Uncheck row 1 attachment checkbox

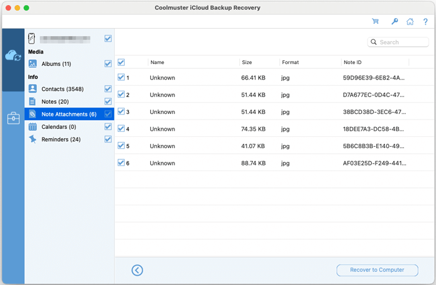click(x=121, y=77)
